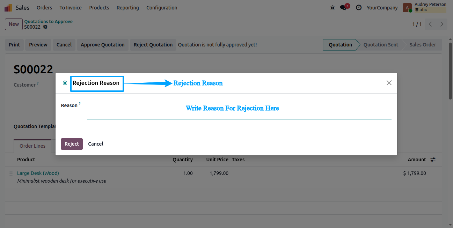The height and width of the screenshot is (228, 453).
Task: Click the YourCompany company switcher
Action: [x=382, y=8]
